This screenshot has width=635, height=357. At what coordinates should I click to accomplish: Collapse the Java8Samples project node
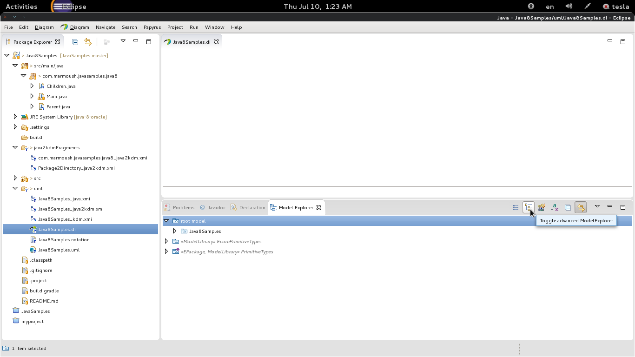point(7,55)
